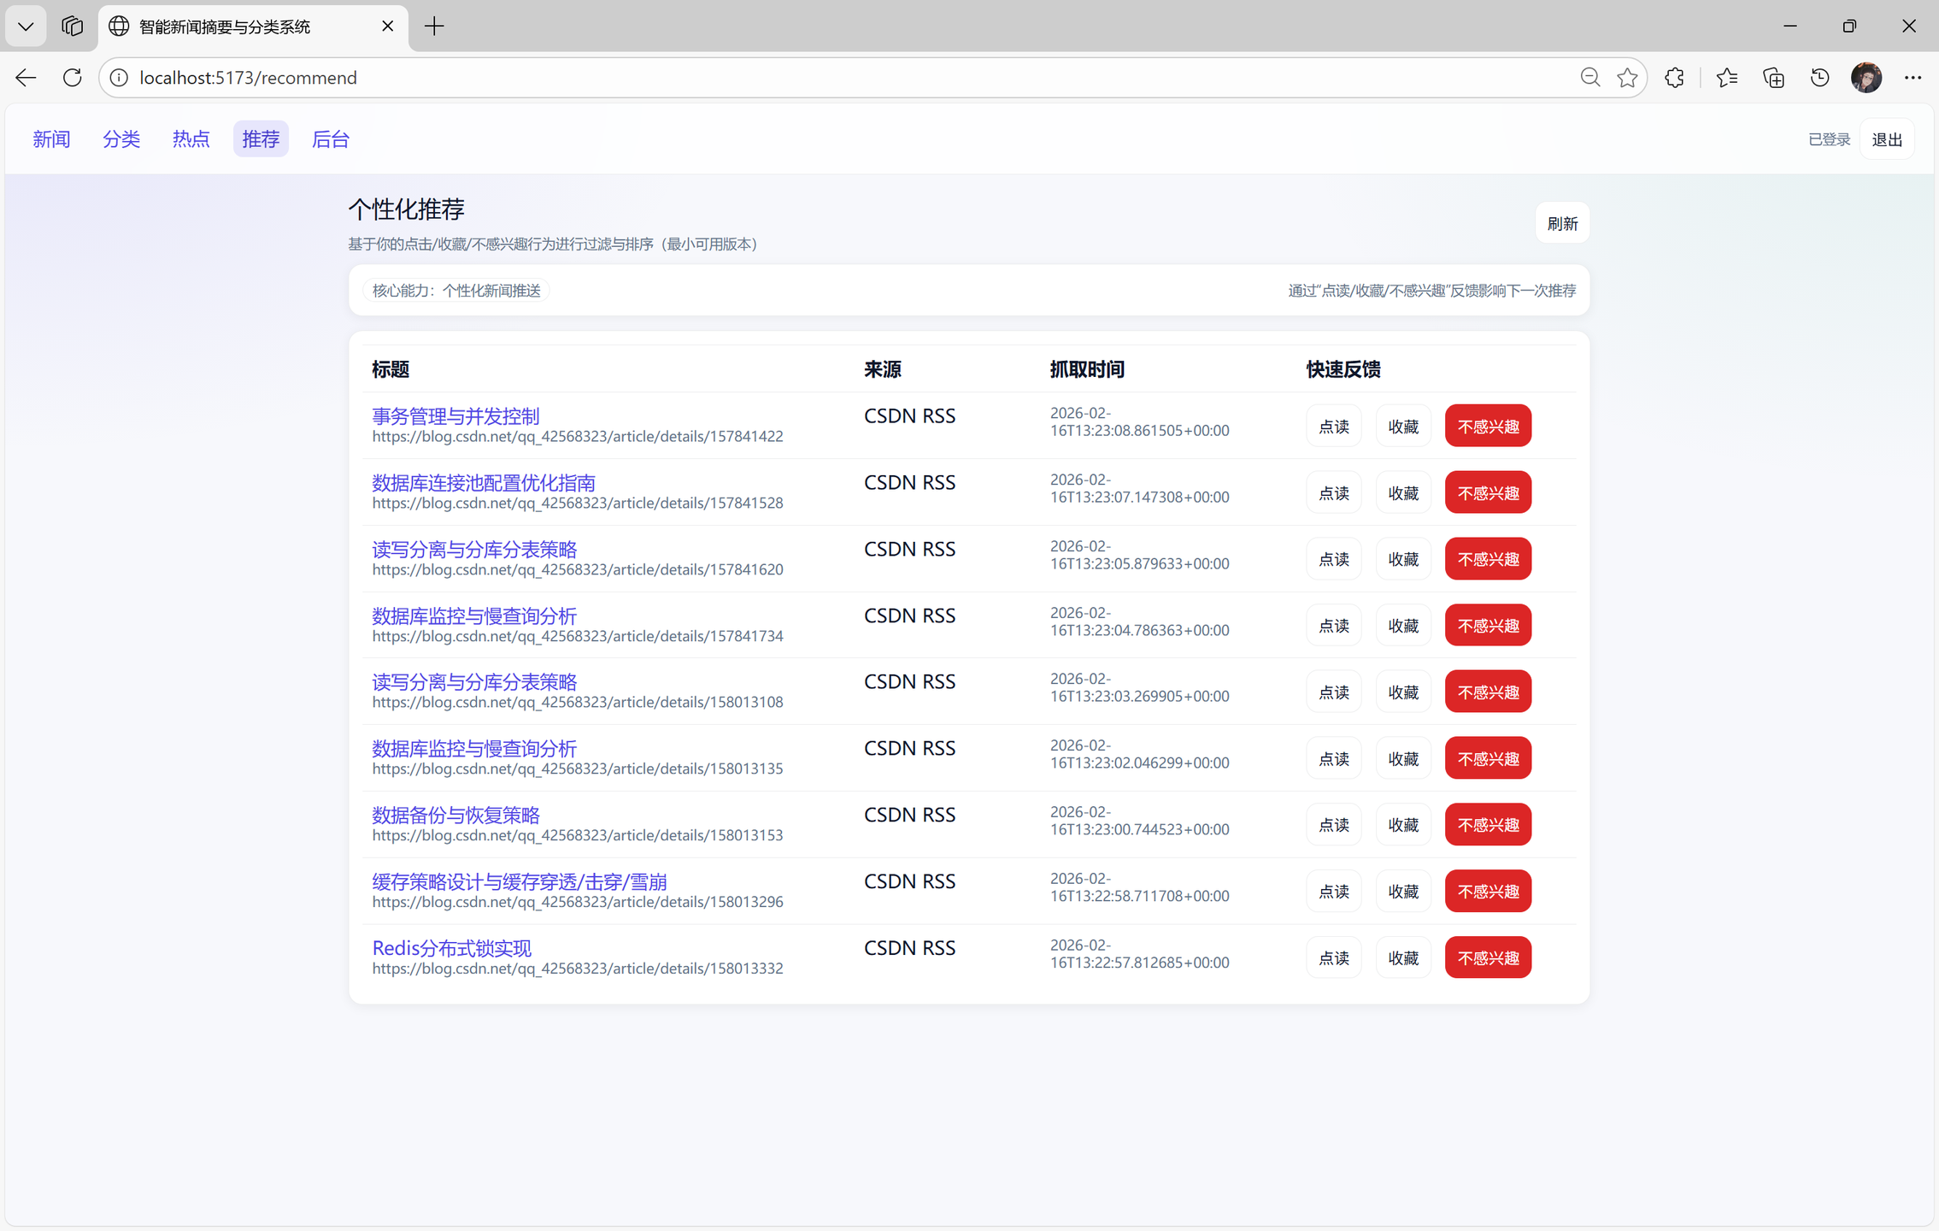Open a new browser tab
Viewport: 1939px width, 1231px height.
[433, 27]
